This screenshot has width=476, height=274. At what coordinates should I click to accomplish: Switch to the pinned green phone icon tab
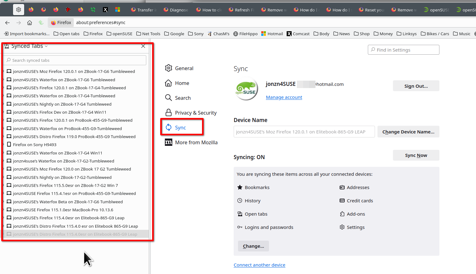(93, 10)
